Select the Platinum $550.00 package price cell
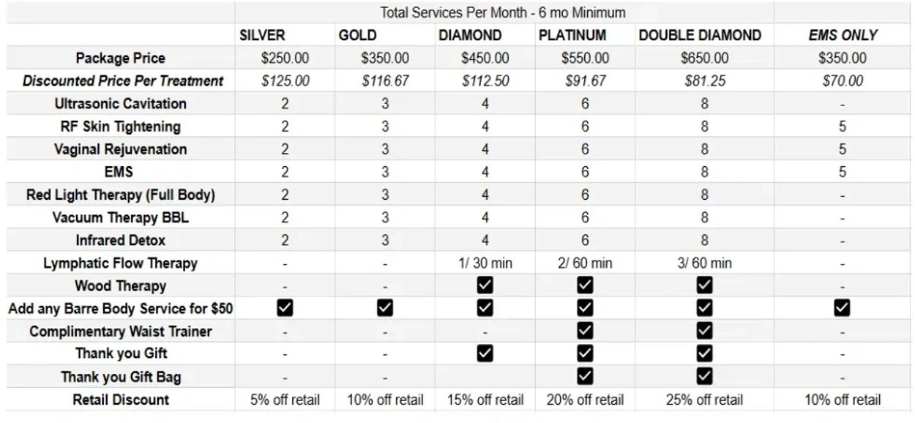The image size is (915, 423). 585,58
